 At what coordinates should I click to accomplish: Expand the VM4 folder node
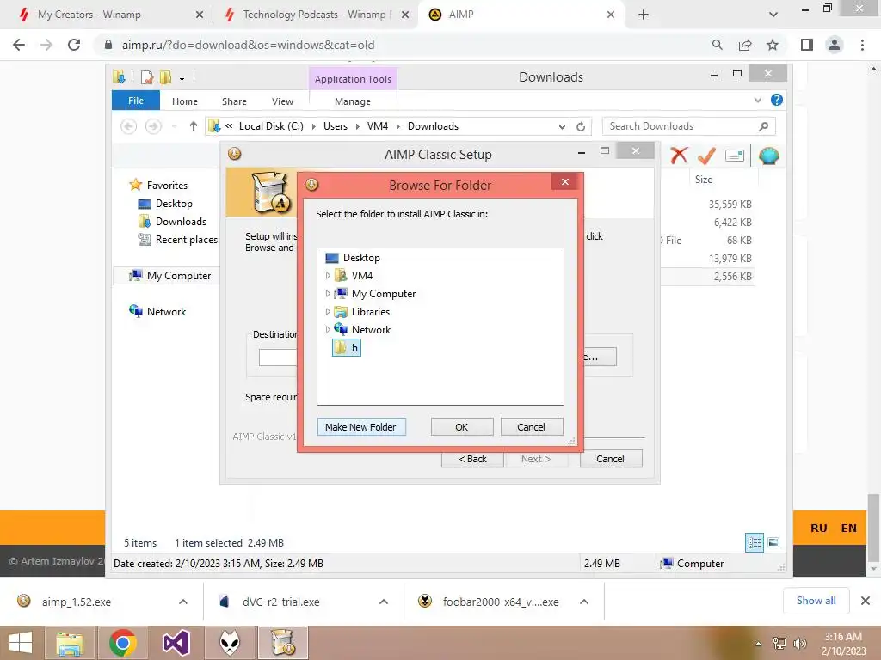point(328,276)
